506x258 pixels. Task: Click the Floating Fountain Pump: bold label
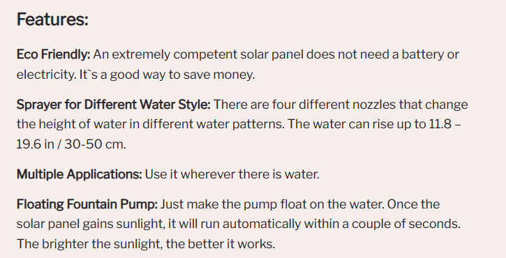87,204
